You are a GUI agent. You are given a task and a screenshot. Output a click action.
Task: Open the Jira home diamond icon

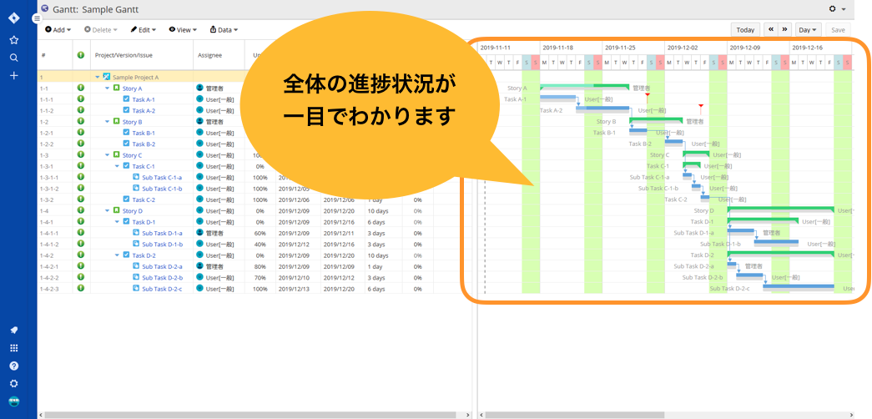[x=14, y=18]
